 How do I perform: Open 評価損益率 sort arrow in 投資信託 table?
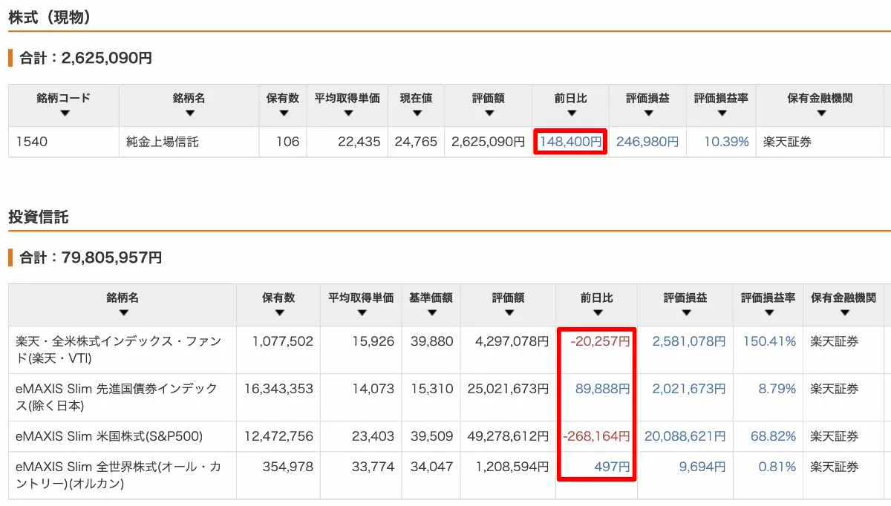[x=768, y=313]
